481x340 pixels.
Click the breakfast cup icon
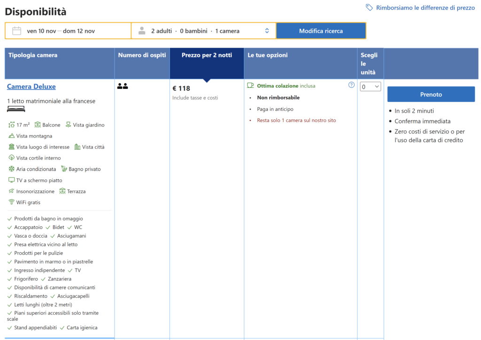[x=250, y=86]
